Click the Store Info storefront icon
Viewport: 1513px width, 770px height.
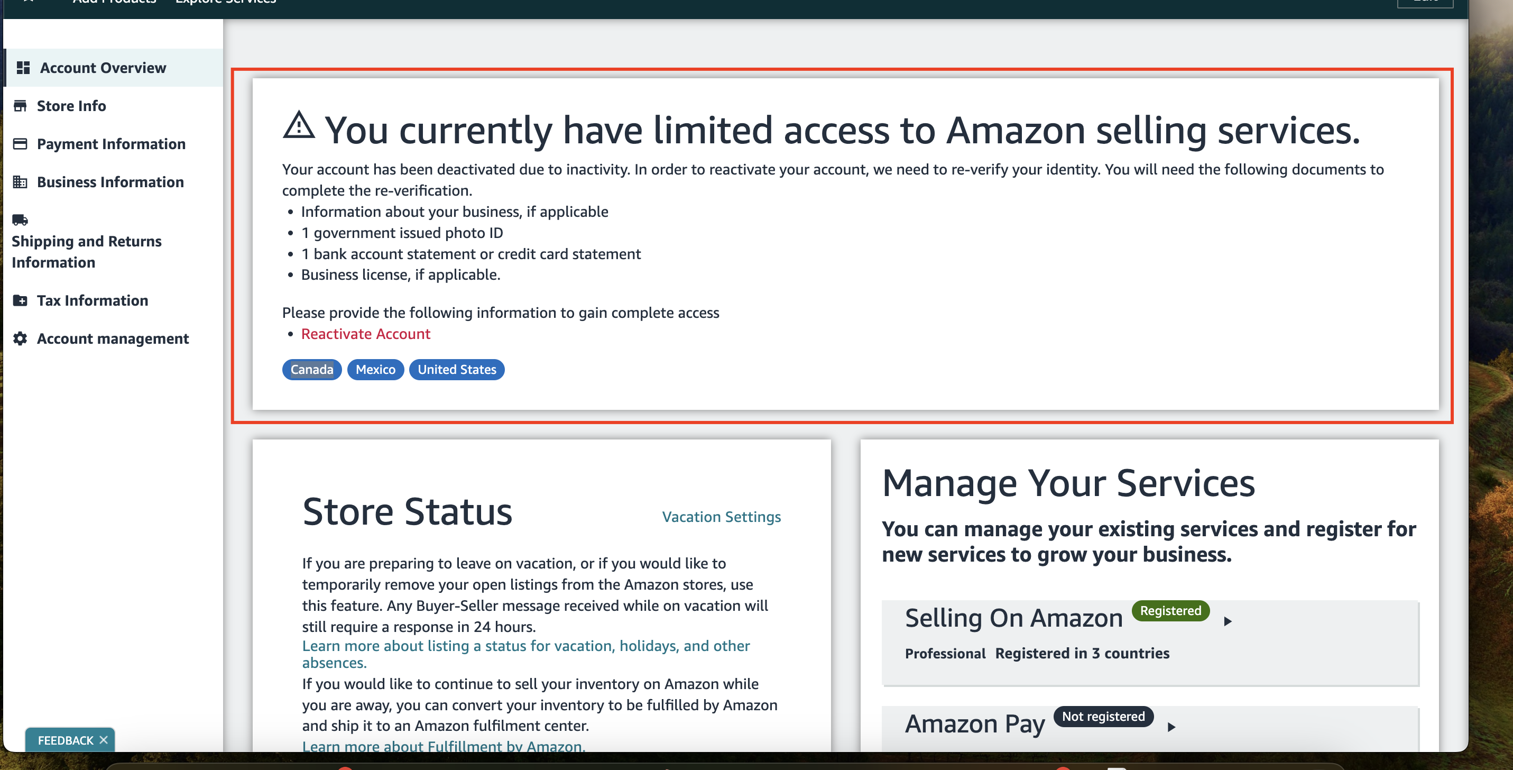(x=20, y=106)
